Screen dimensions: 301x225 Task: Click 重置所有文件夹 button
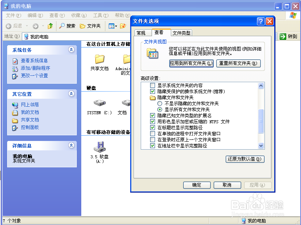pos(238,63)
